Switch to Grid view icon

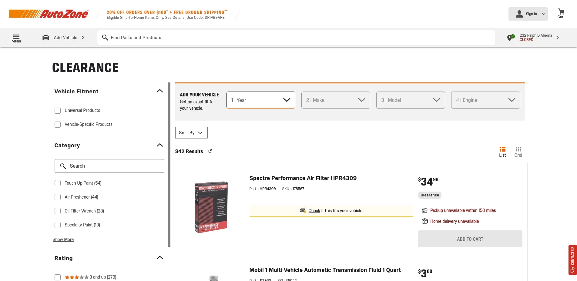pyautogui.click(x=518, y=152)
